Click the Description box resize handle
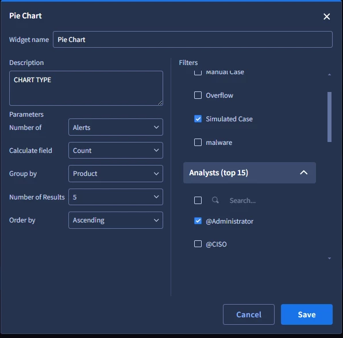Image resolution: width=343 pixels, height=338 pixels. click(x=160, y=103)
